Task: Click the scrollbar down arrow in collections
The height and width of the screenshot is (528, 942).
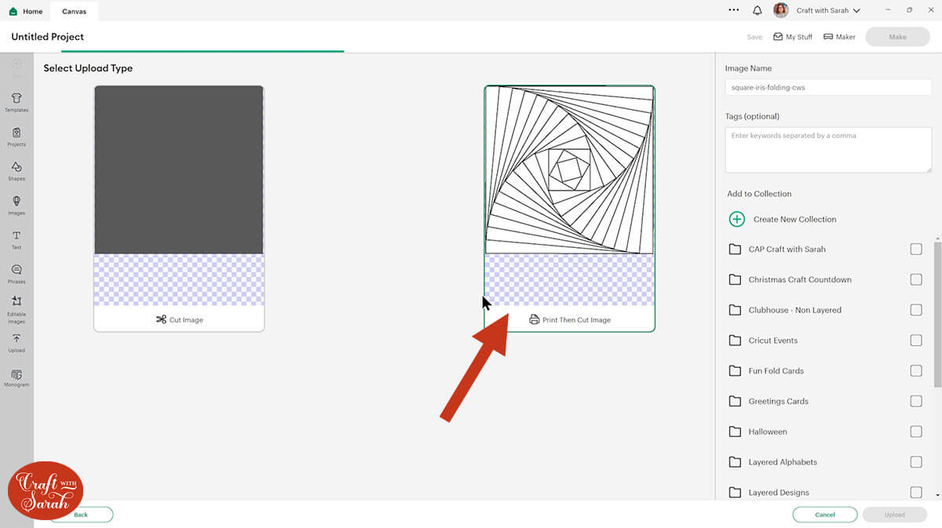Action: pyautogui.click(x=937, y=495)
